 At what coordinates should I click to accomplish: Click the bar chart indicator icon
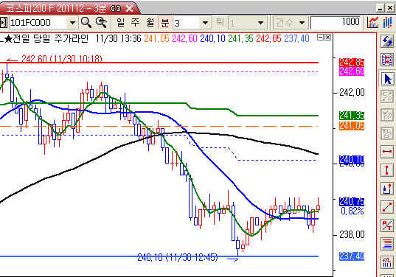click(387, 23)
